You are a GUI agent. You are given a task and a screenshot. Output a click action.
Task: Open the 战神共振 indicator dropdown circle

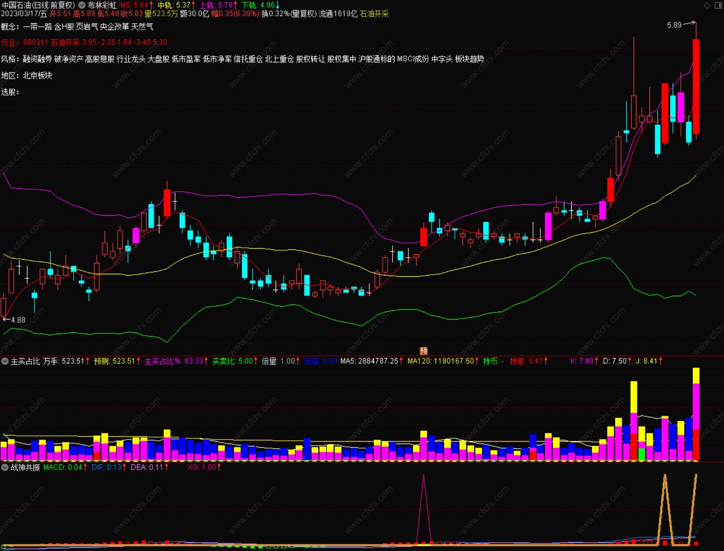pos(5,467)
